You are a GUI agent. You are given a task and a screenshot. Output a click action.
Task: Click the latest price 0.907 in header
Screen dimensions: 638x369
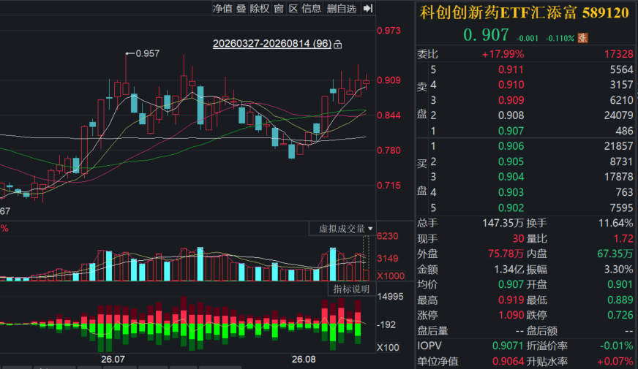tap(486, 35)
